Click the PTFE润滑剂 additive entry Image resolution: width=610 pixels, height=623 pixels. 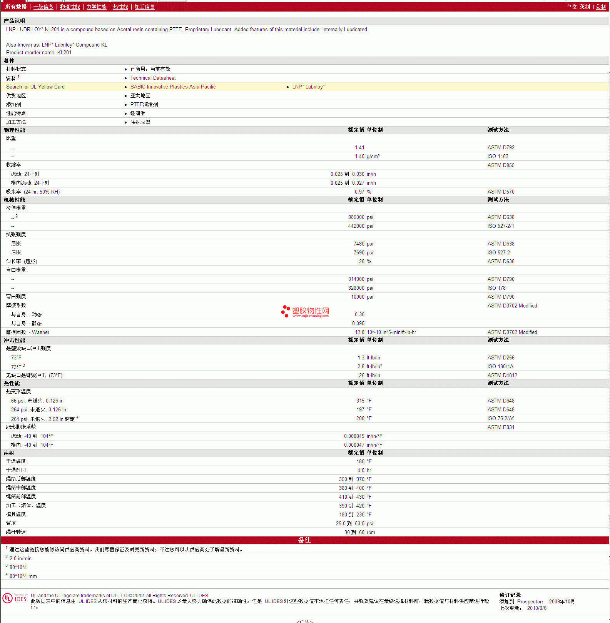click(x=144, y=105)
